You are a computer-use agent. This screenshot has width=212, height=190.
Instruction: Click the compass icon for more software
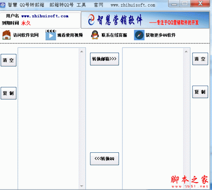[139, 35]
